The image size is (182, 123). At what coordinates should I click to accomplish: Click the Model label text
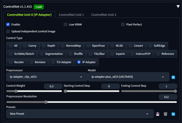(92, 70)
